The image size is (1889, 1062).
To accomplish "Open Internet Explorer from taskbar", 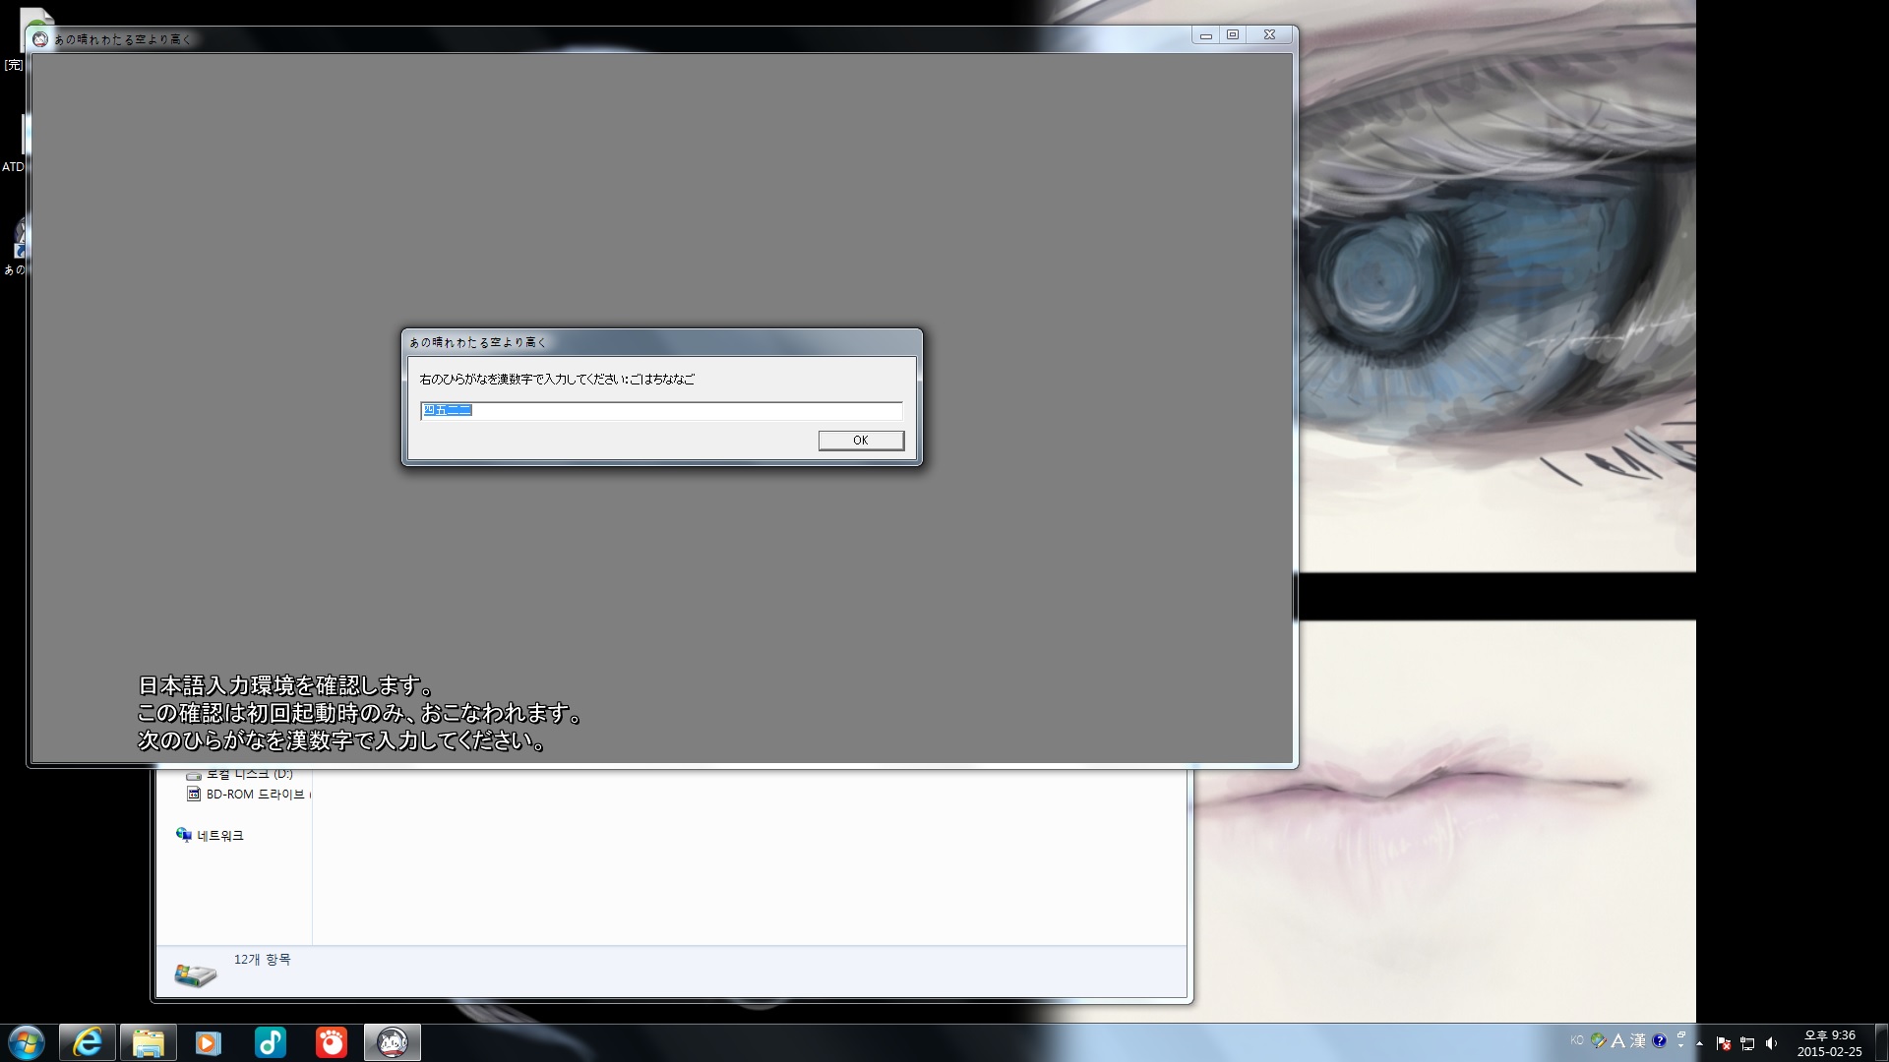I will tap(88, 1042).
